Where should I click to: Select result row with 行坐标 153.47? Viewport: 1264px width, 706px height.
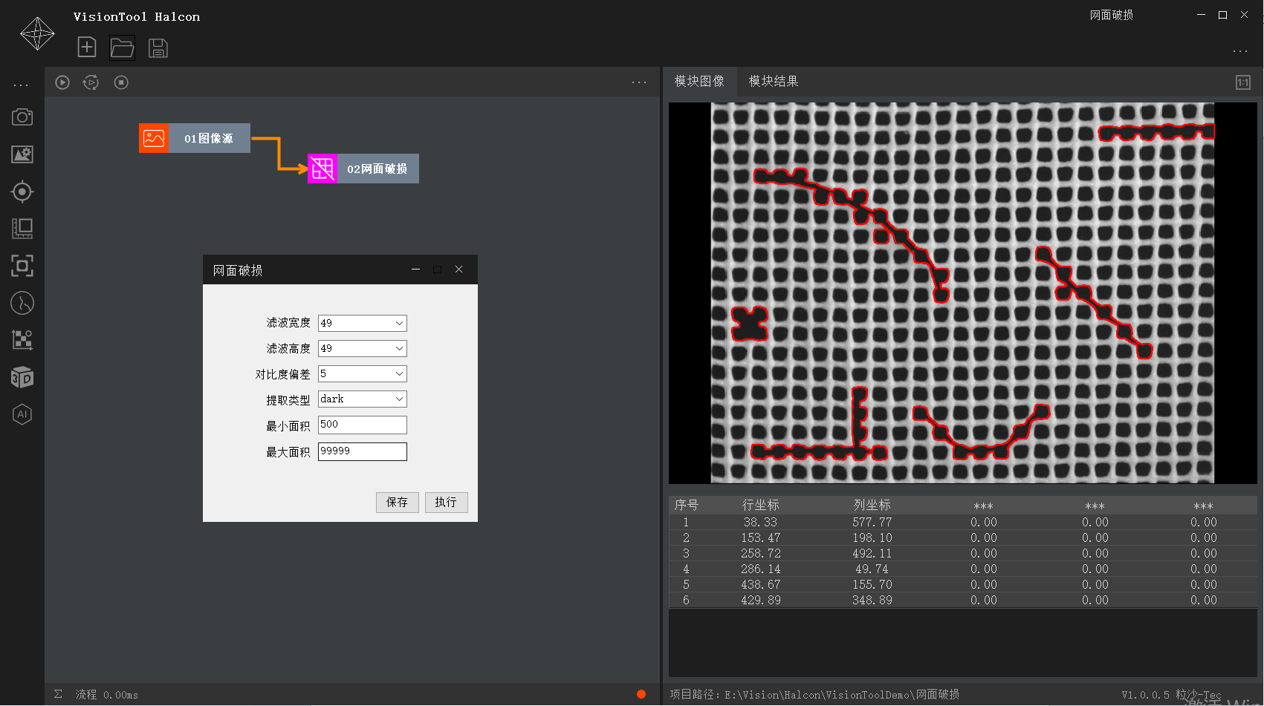click(x=962, y=538)
